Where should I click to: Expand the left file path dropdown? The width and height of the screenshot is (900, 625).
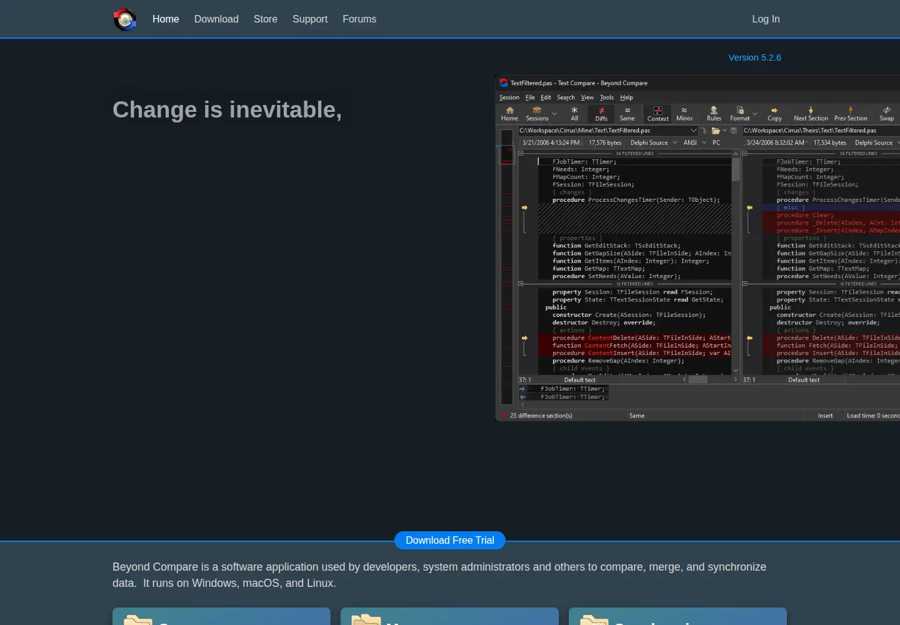pyautogui.click(x=693, y=131)
